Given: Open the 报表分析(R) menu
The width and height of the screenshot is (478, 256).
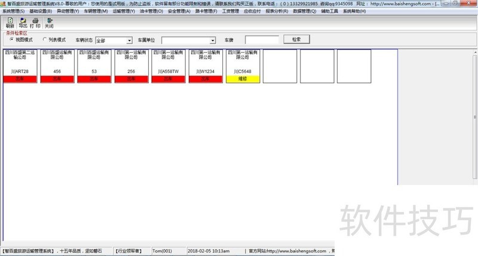Looking at the screenshot, I should 277,11.
